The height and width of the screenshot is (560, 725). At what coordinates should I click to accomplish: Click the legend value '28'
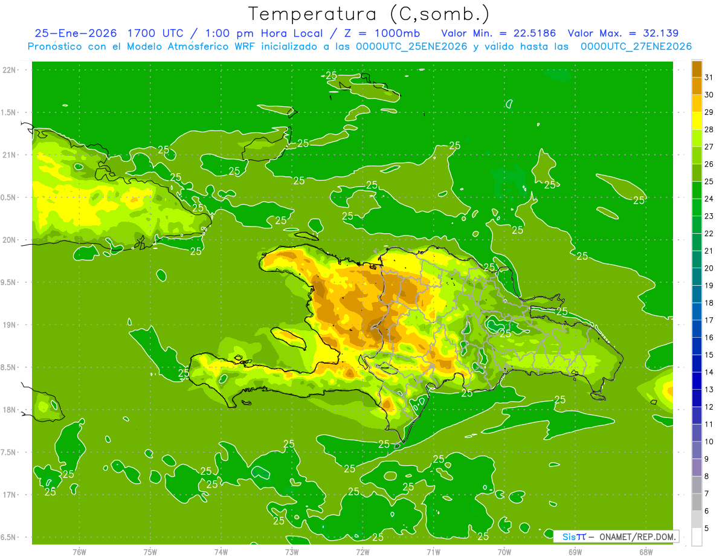[x=709, y=129]
